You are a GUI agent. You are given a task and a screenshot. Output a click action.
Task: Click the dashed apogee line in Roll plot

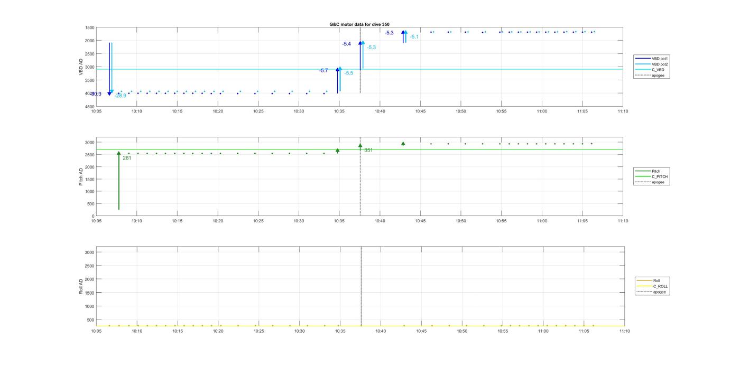(361, 287)
